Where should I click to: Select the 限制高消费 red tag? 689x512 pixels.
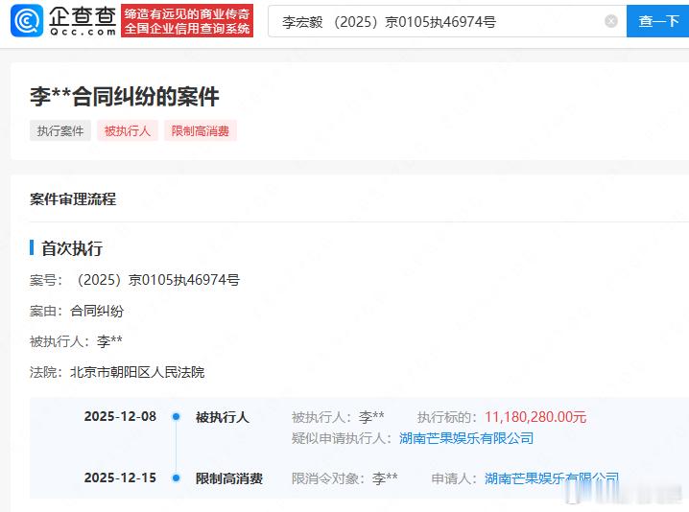(x=201, y=130)
